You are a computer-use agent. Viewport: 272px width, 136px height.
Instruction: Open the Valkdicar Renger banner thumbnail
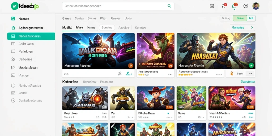[x=98, y=51]
